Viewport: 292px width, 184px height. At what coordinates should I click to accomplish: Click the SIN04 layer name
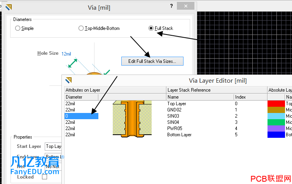pos(173,122)
